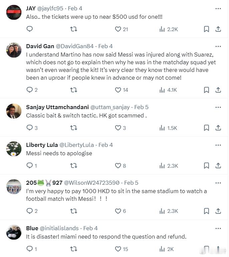Screen dimensions: 229x257
Task: Bookmark Liberty Lula's tweet
Action: pyautogui.click(x=207, y=166)
